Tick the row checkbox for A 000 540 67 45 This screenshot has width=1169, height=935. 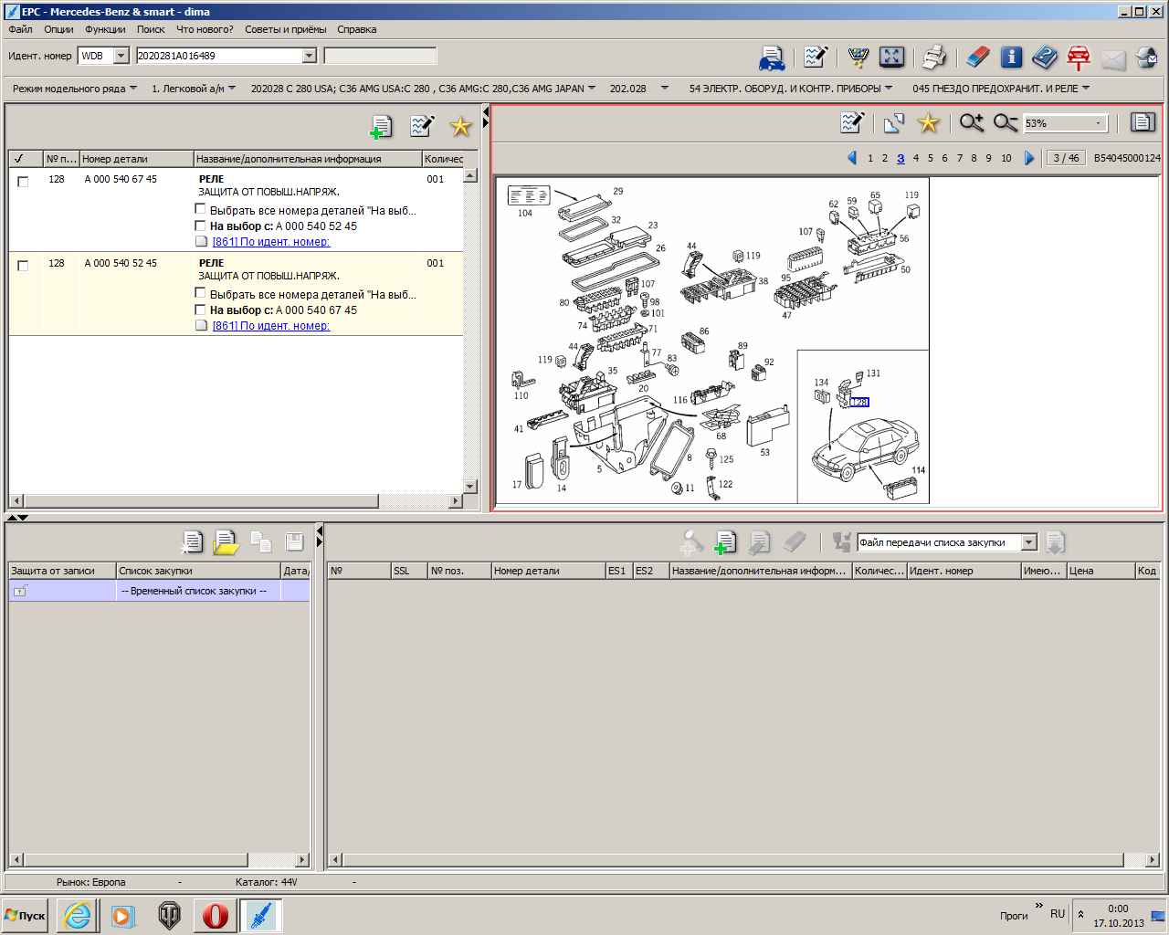[x=23, y=182]
